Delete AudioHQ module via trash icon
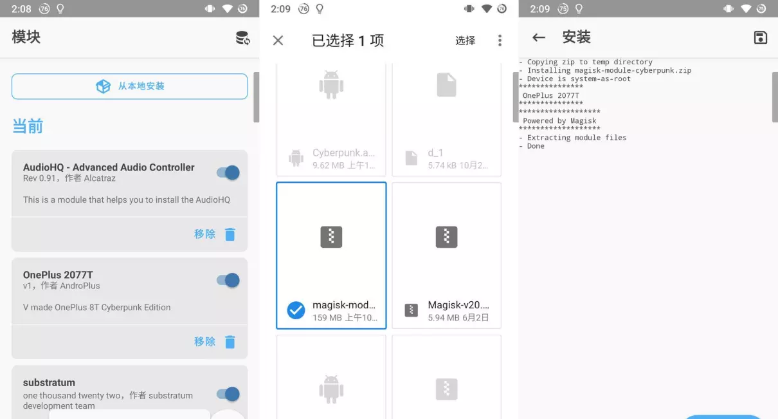The width and height of the screenshot is (778, 419). [230, 234]
